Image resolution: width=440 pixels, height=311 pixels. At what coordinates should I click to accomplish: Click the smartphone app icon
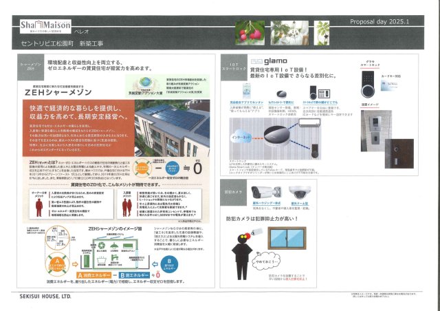coord(248,91)
